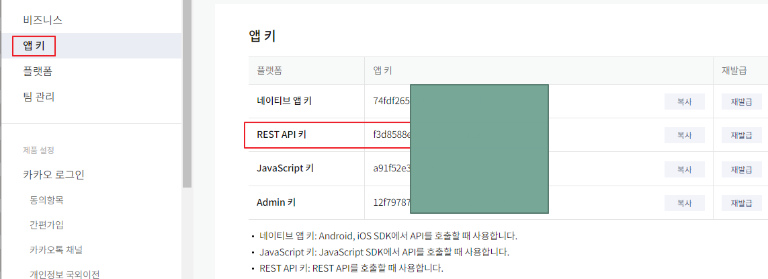Click the Android, iOS SDK description line
The image size is (768, 279).
(388, 236)
